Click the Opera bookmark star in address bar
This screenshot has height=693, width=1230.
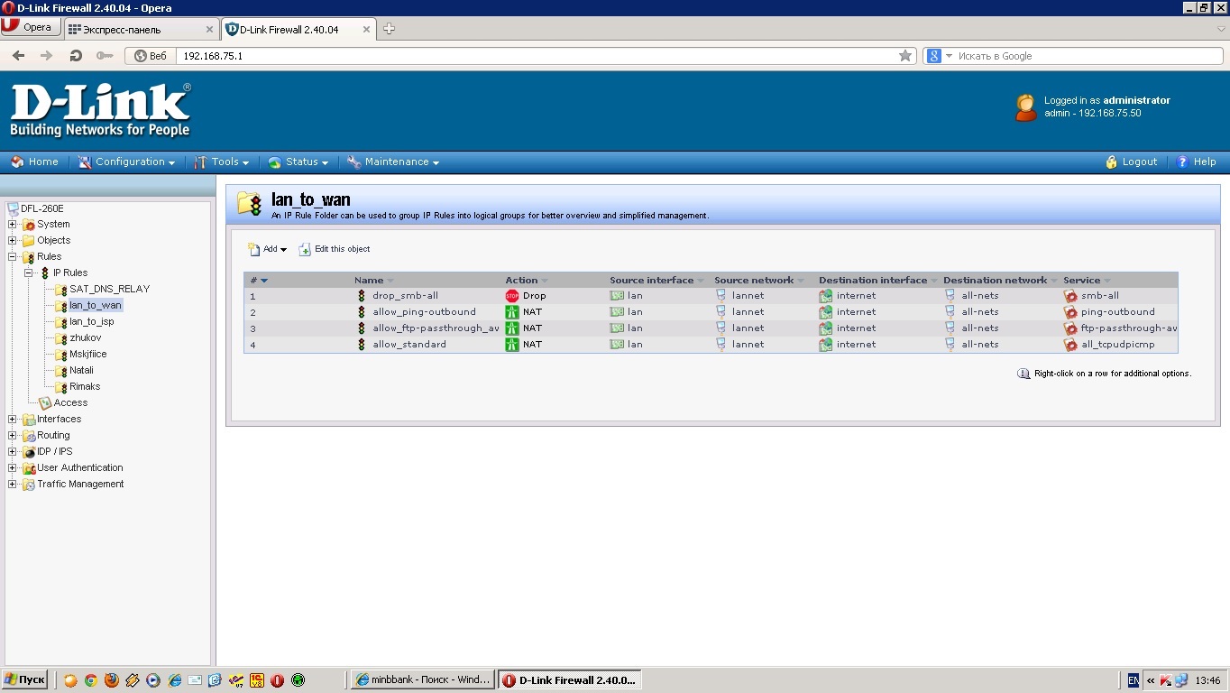pyautogui.click(x=905, y=56)
